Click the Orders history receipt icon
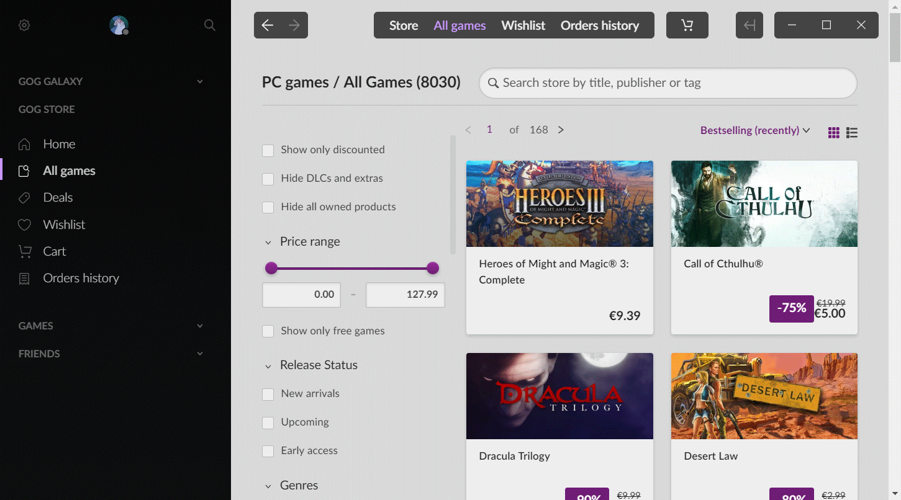This screenshot has height=500, width=901. pos(24,279)
